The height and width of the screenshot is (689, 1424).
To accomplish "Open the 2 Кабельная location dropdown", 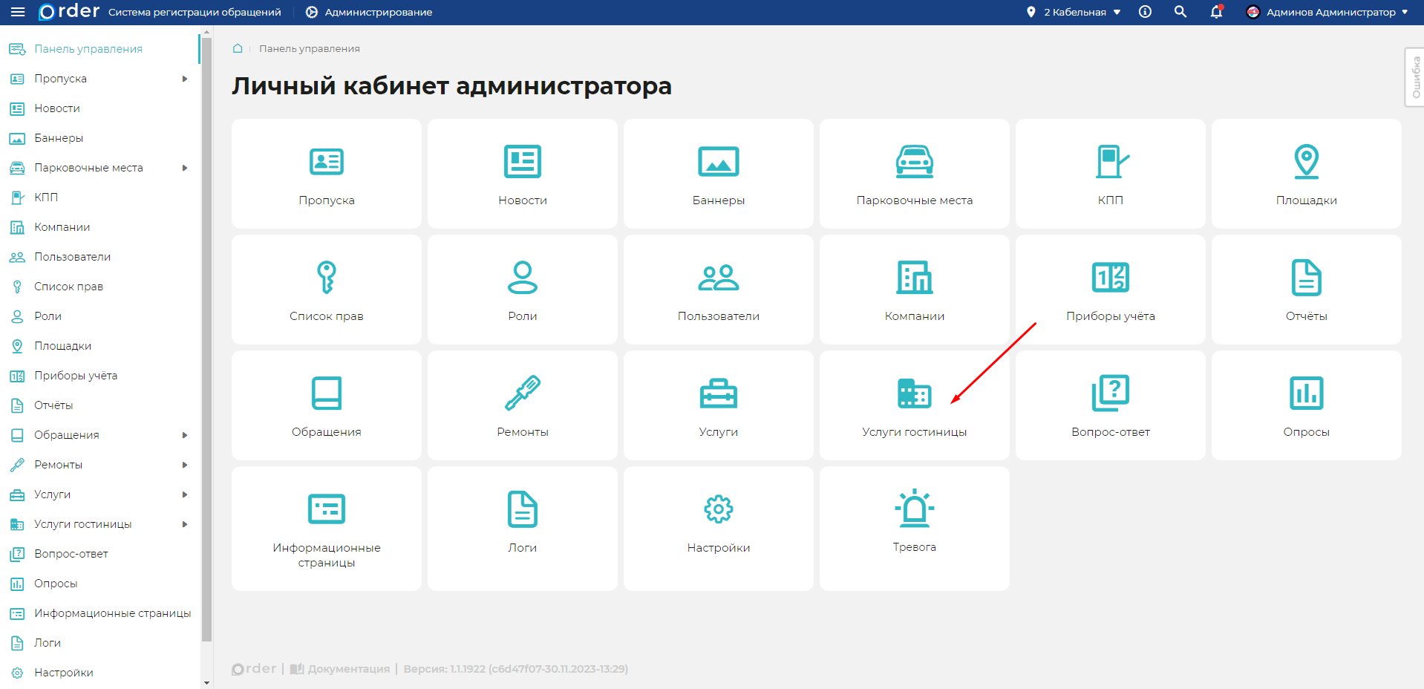I will point(1074,12).
